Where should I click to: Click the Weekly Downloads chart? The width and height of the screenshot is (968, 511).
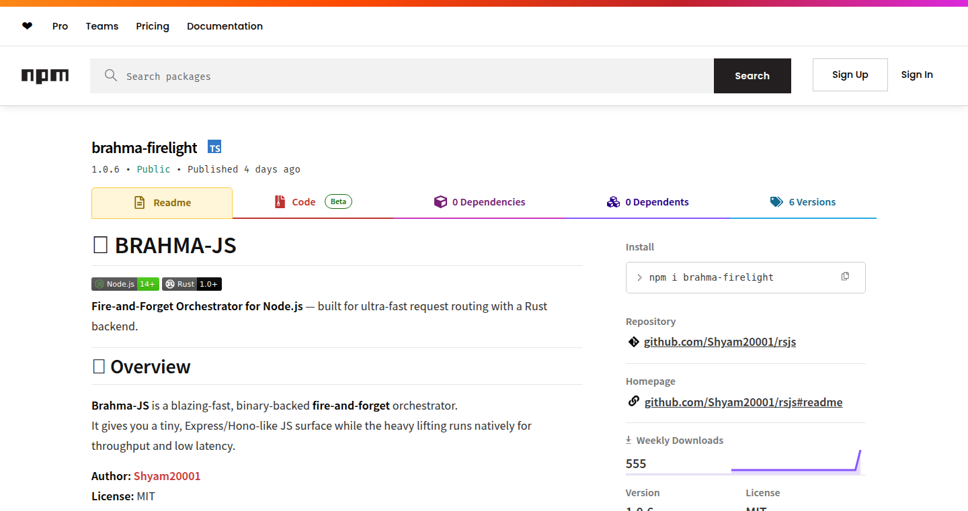[x=796, y=461]
